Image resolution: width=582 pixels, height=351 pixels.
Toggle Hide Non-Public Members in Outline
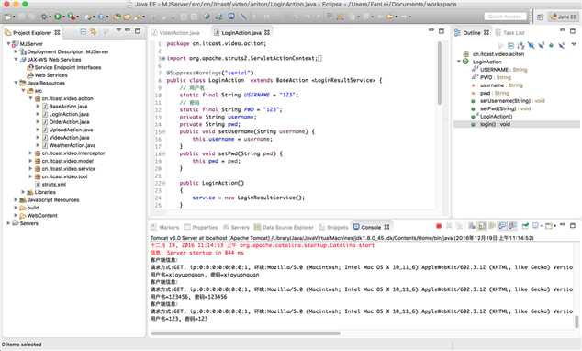551,45
